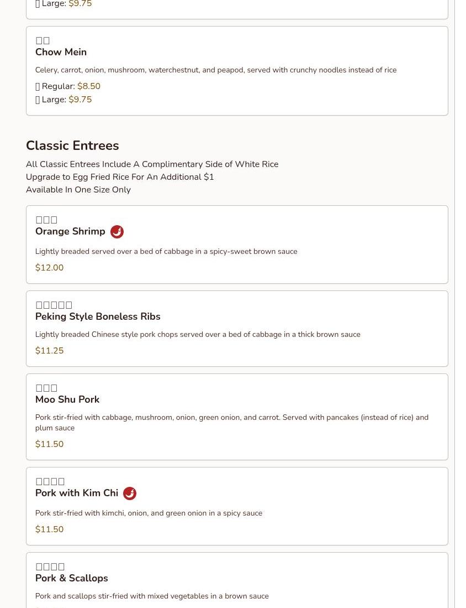Viewport: 466px width, 608px height.
Task: Click the Pork with Kim Chi $11.50 price
Action: click(49, 529)
